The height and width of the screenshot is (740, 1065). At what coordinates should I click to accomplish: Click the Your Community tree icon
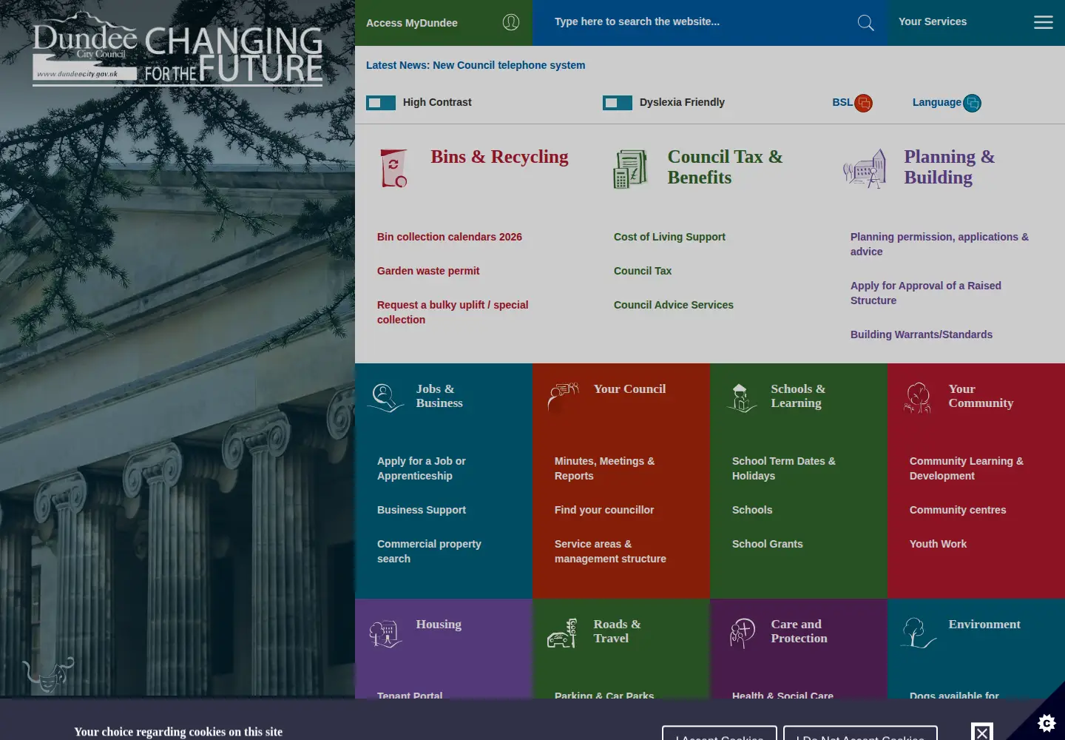pos(918,397)
